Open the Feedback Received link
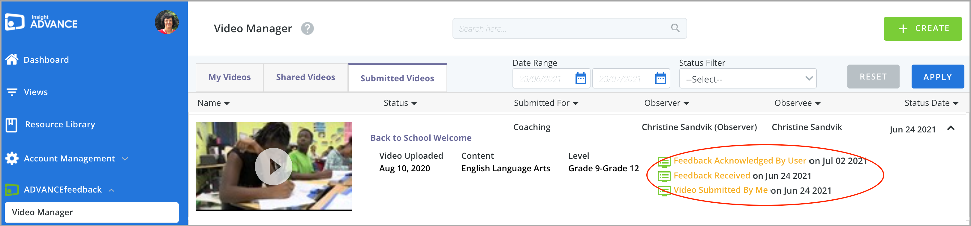The image size is (971, 226). coord(712,175)
